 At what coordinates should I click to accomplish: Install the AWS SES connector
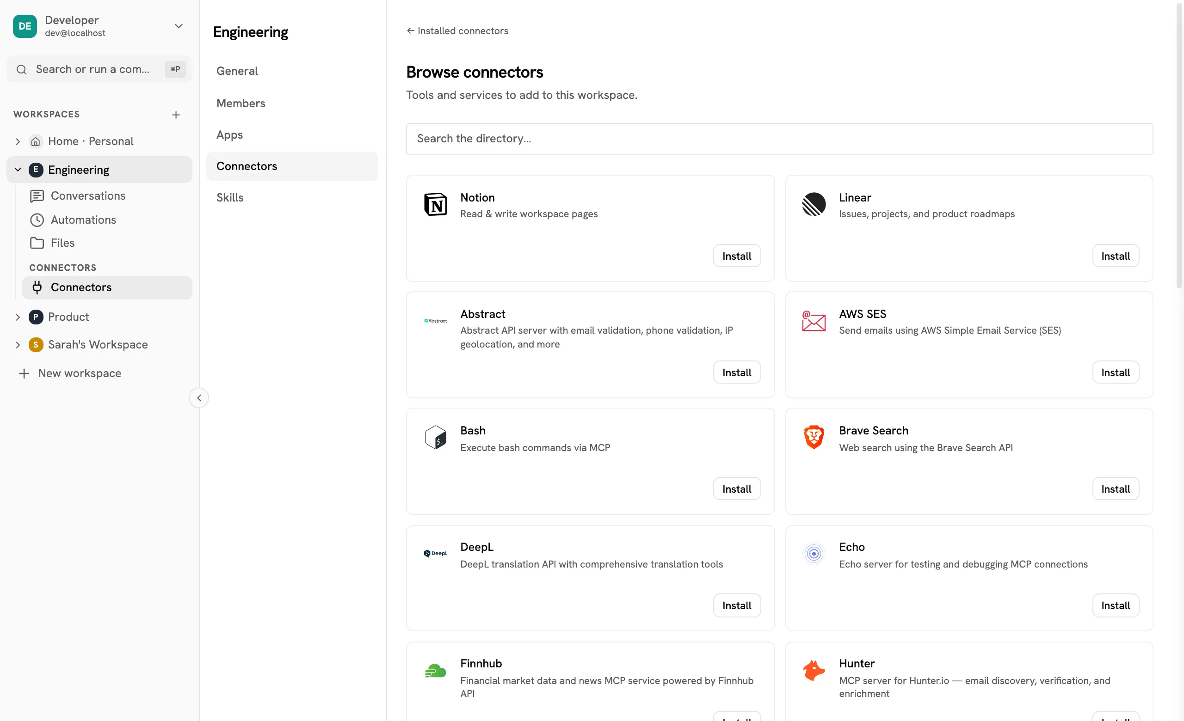1115,373
